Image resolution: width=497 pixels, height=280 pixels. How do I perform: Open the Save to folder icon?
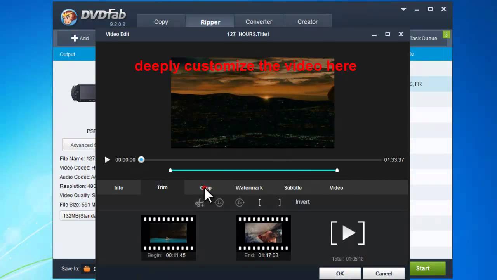[x=87, y=269]
